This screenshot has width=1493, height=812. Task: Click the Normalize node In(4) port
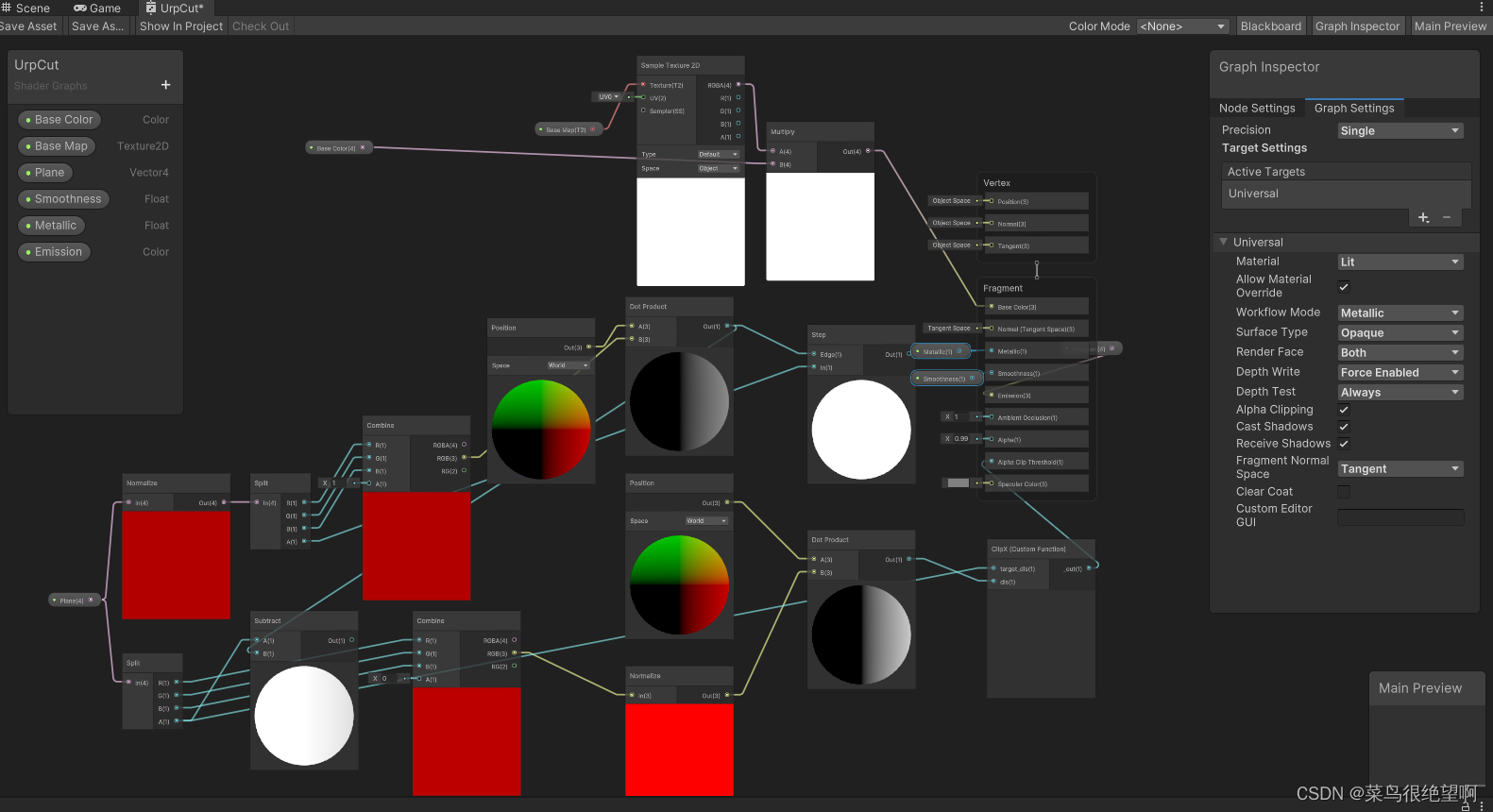click(x=129, y=502)
